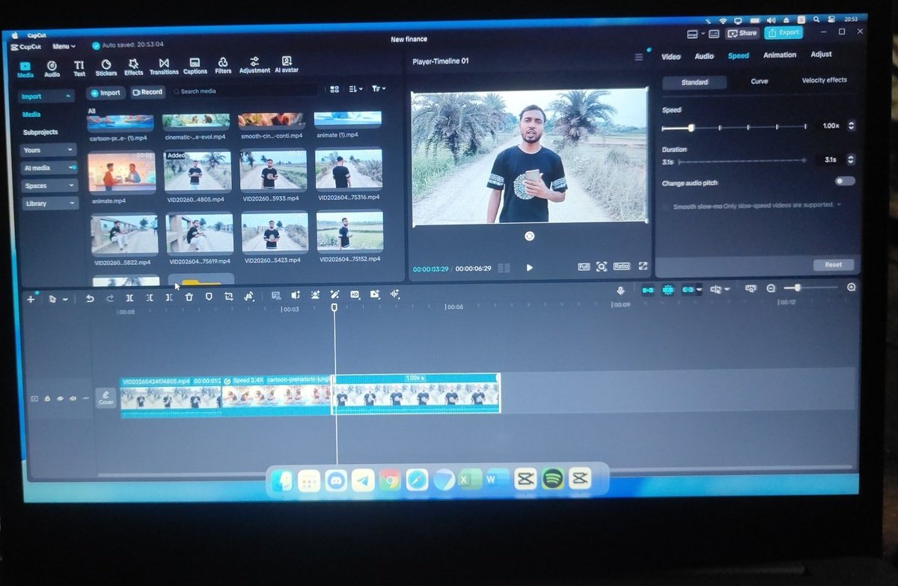Image resolution: width=898 pixels, height=586 pixels.
Task: Expand the Yours sidebar section
Action: [49, 150]
